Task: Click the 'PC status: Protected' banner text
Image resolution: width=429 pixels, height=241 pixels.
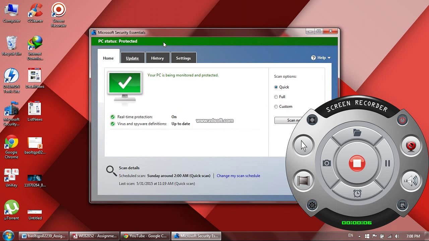Action: point(118,41)
